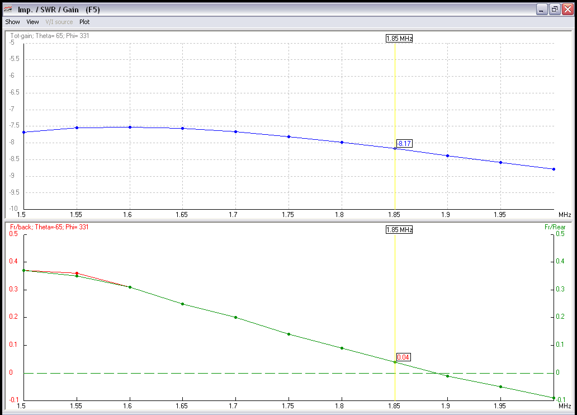Viewport: 577px width, 415px height.
Task: Click the blue gain data point at 1.9 MHz
Action: point(447,155)
